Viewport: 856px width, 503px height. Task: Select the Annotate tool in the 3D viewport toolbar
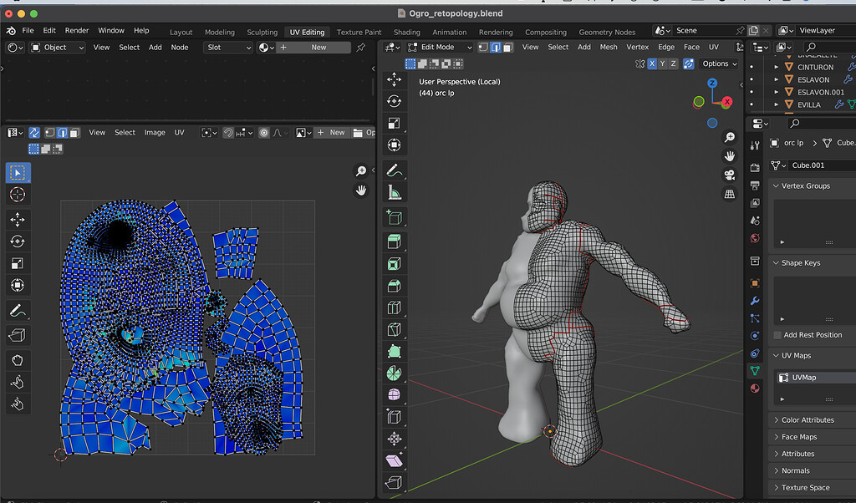(x=394, y=170)
